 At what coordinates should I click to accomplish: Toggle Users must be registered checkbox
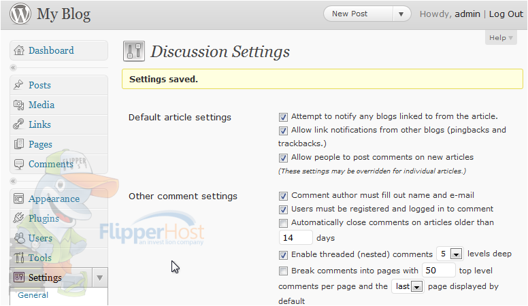coord(283,209)
